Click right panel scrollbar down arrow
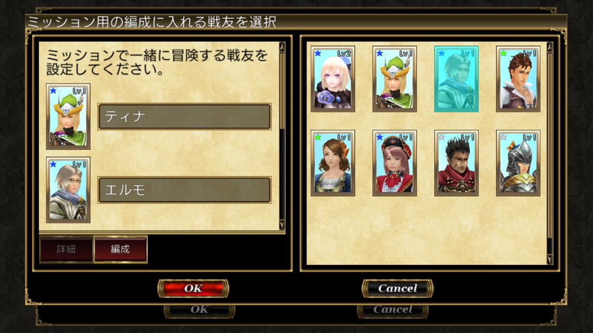The image size is (593, 333). tap(550, 259)
